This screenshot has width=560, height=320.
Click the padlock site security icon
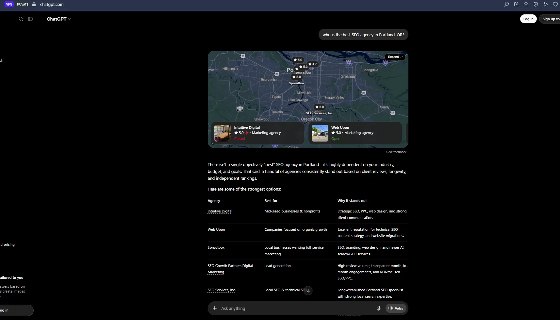[34, 4]
